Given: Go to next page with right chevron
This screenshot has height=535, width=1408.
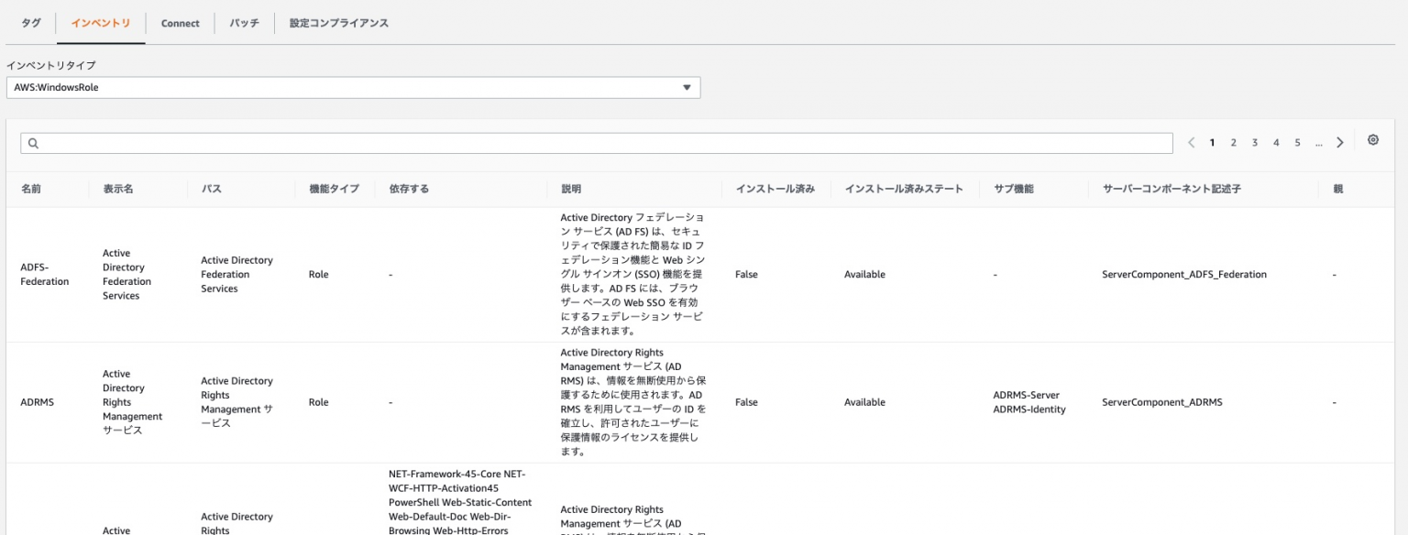Looking at the screenshot, I should 1339,143.
